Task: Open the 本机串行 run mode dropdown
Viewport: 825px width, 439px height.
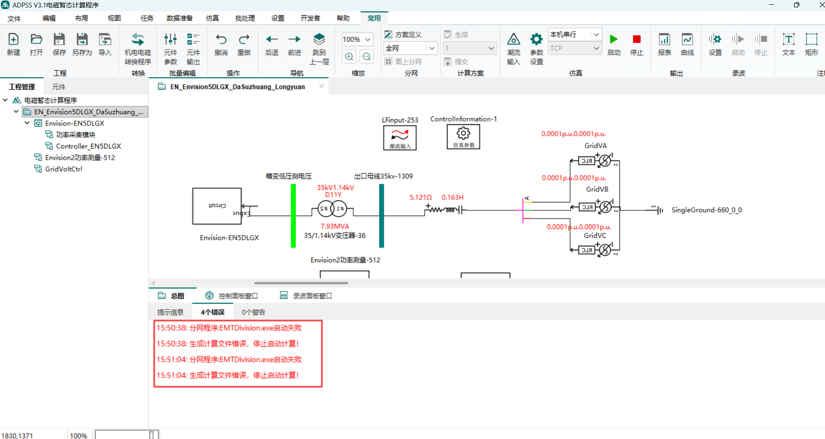Action: [x=596, y=34]
